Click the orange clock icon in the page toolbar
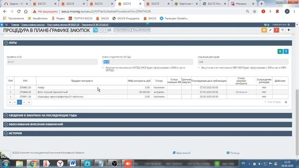 [264, 30]
